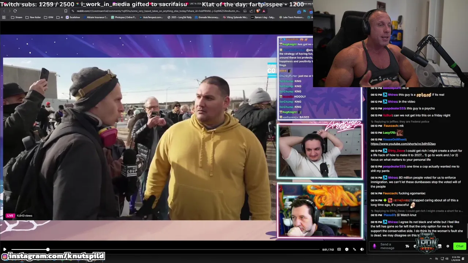Open the video player settings gear

tap(347, 249)
